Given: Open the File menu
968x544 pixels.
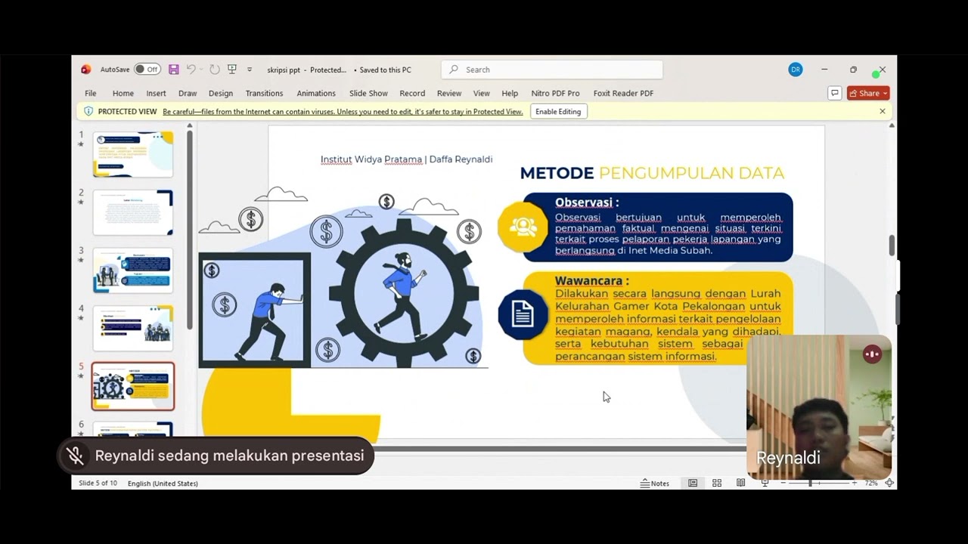Looking at the screenshot, I should (91, 93).
